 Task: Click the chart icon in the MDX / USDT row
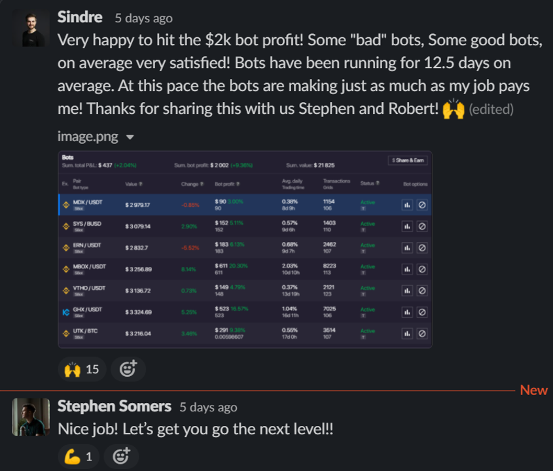[407, 205]
